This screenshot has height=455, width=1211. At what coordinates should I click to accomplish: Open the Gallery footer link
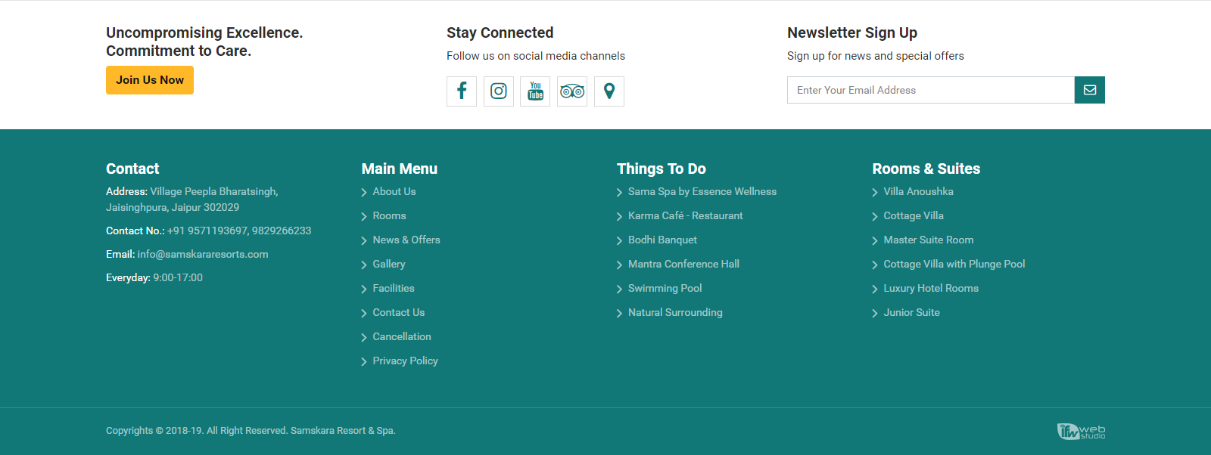[x=388, y=265]
